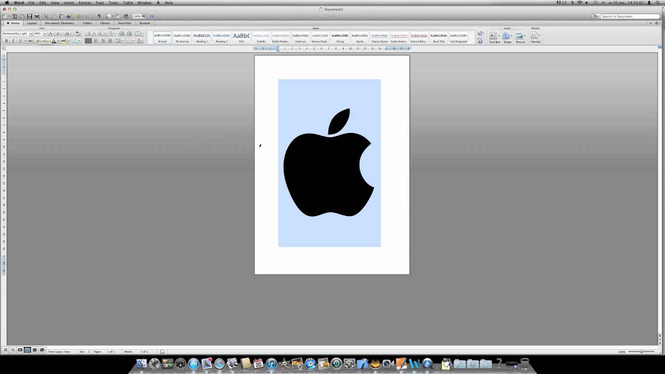Click the Search in Document field
Viewport: 665px width, 374px height.
[629, 16]
